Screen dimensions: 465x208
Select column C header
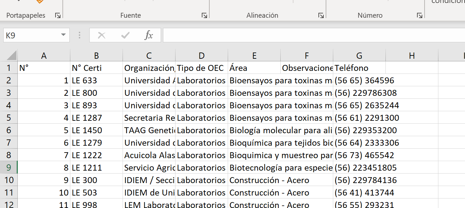tap(149, 56)
